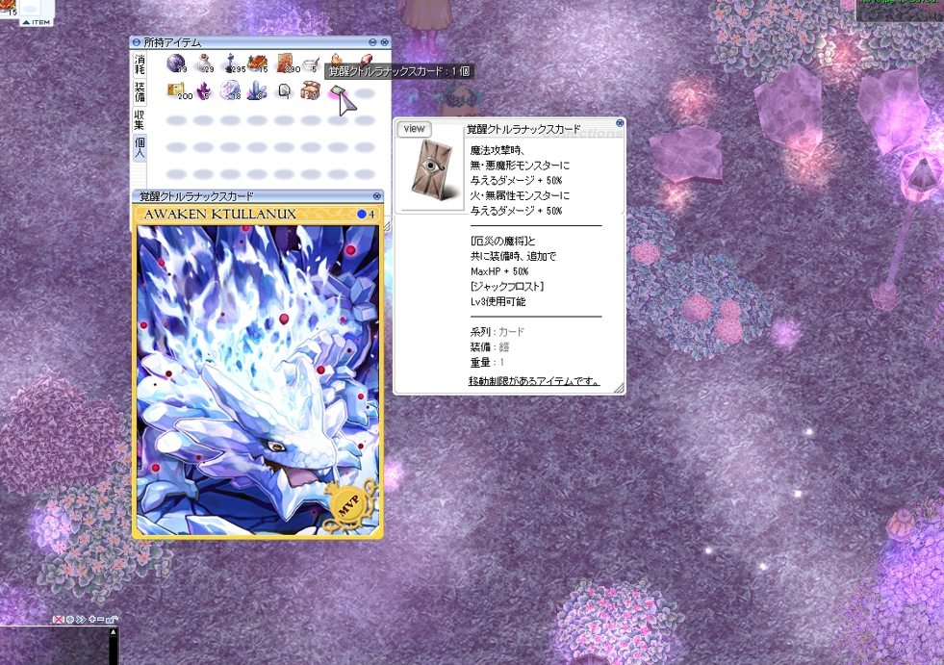Shrink chat window with the minus icon
The height and width of the screenshot is (665, 944).
(101, 619)
